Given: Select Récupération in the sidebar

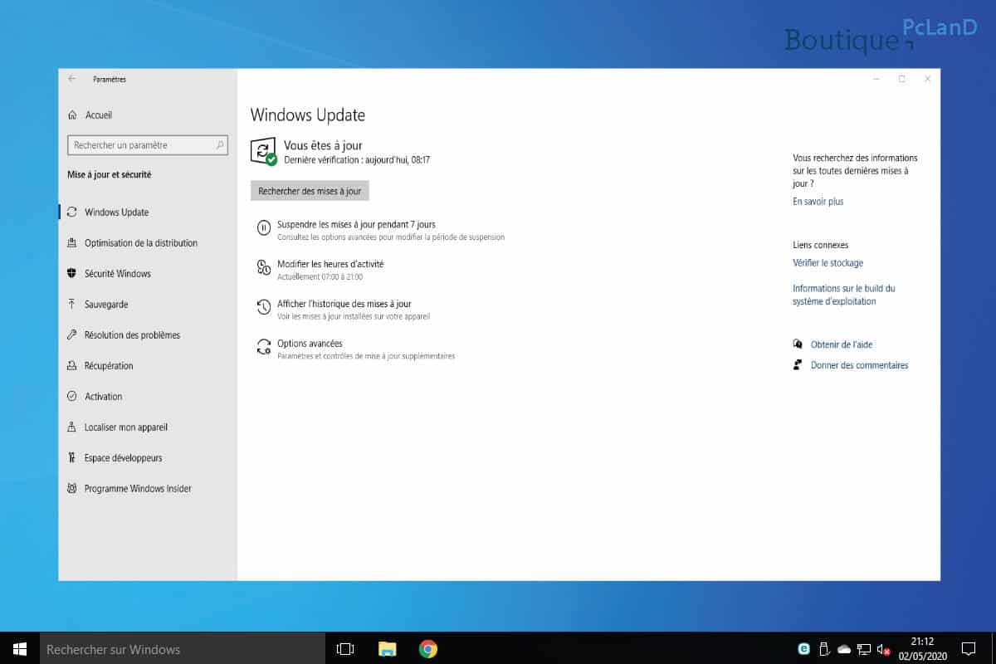Looking at the screenshot, I should (100, 366).
